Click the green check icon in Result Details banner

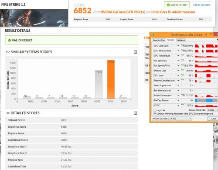tap(10, 41)
